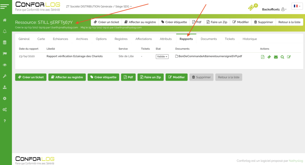Screen dimensions: 305x165
Task: Expand the ZT Société DISTRIBUTION site selector
Action: [99, 6]
